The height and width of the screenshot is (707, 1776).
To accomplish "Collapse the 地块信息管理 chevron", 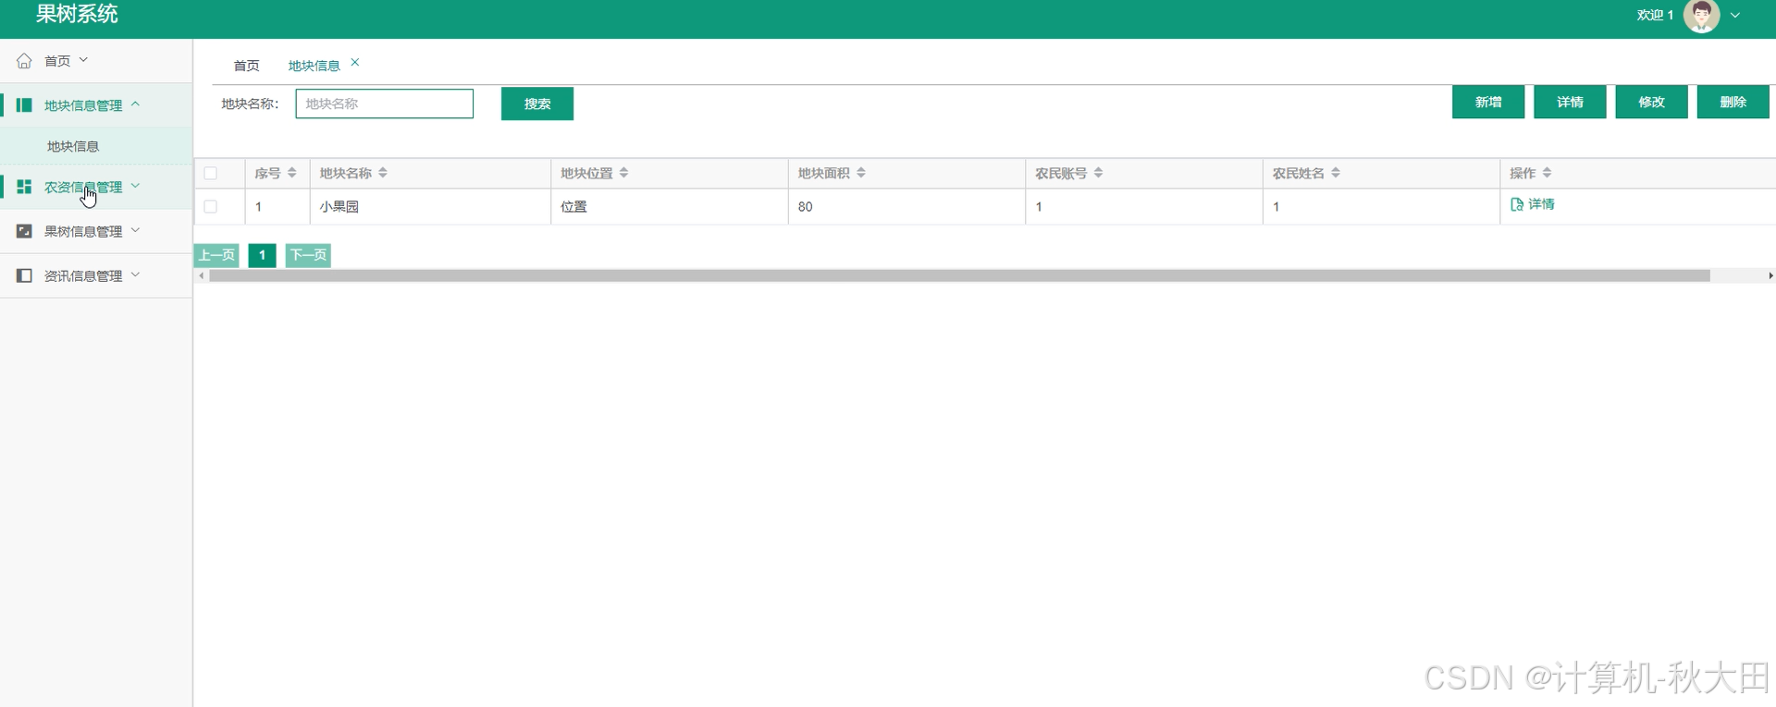I will 135,104.
